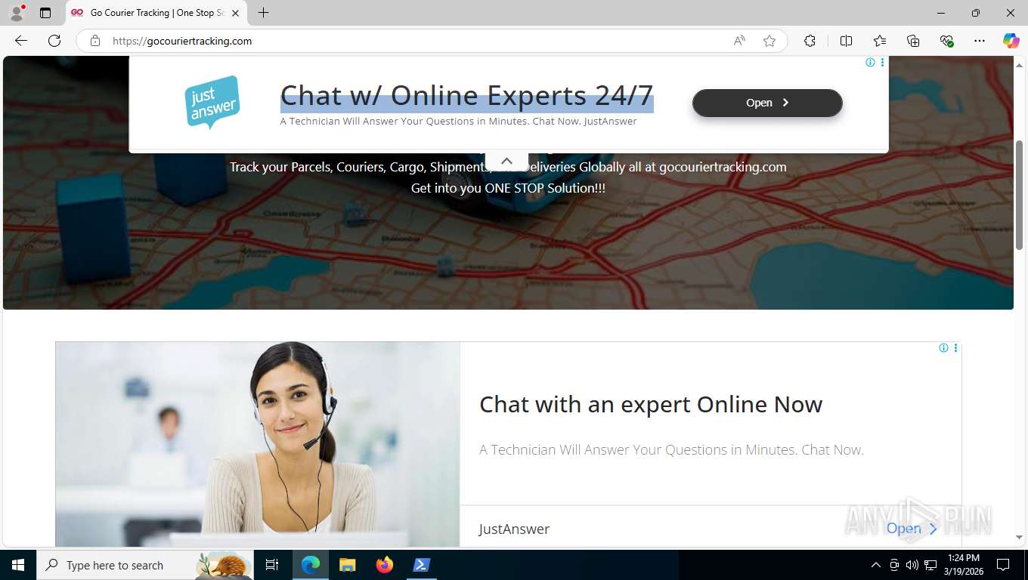
Task: Open the tab actions menu
Action: pyautogui.click(x=45, y=13)
